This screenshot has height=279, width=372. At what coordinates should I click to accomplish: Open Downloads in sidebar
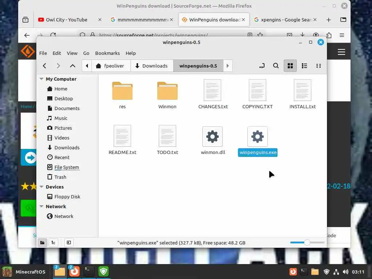(x=67, y=147)
